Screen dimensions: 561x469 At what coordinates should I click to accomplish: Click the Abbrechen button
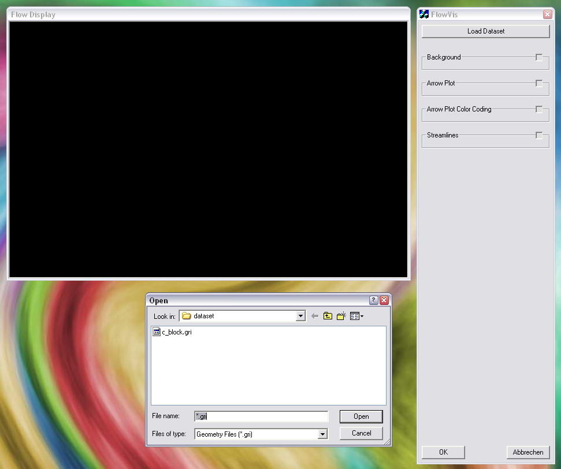(527, 452)
